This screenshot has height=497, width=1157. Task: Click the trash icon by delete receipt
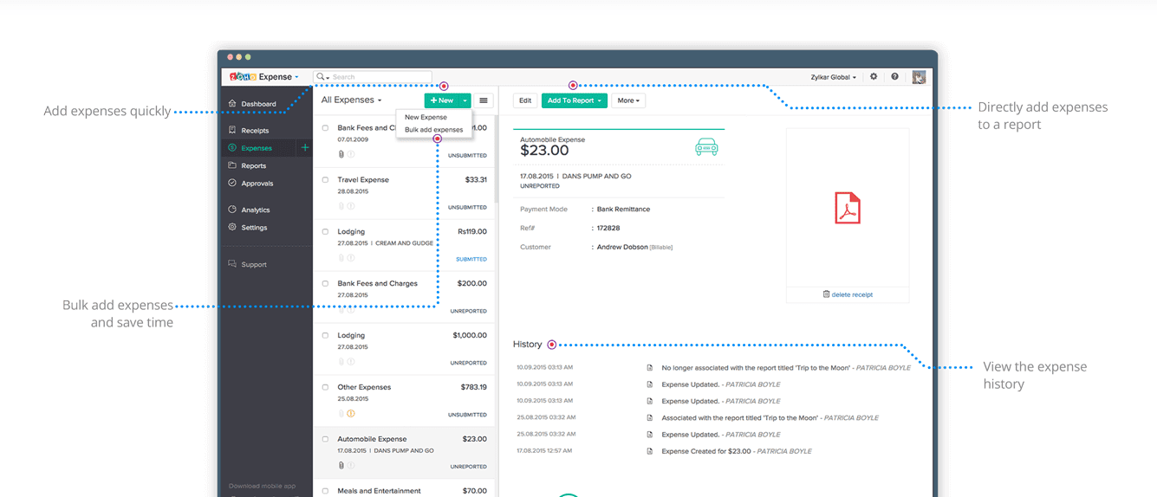pos(826,294)
